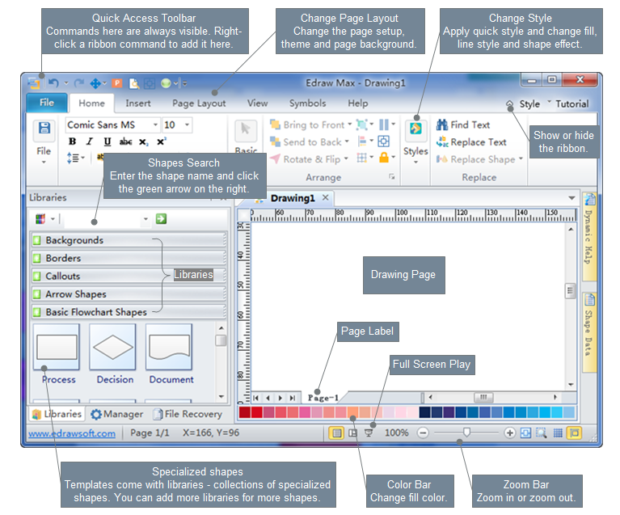The width and height of the screenshot is (620, 515).
Task: Click the zoom in plus button
Action: click(510, 433)
